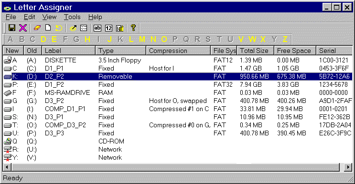Select the row labeled D1_P2
355x184 pixels.
(x=178, y=85)
